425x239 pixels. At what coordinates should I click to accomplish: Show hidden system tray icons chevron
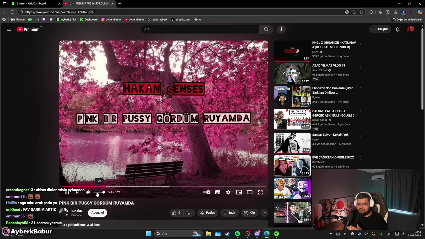[331, 234]
